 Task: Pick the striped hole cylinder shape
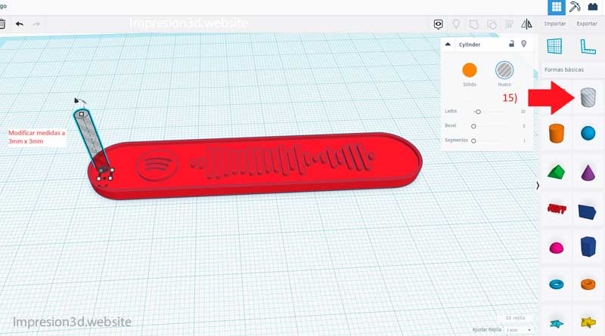588,97
